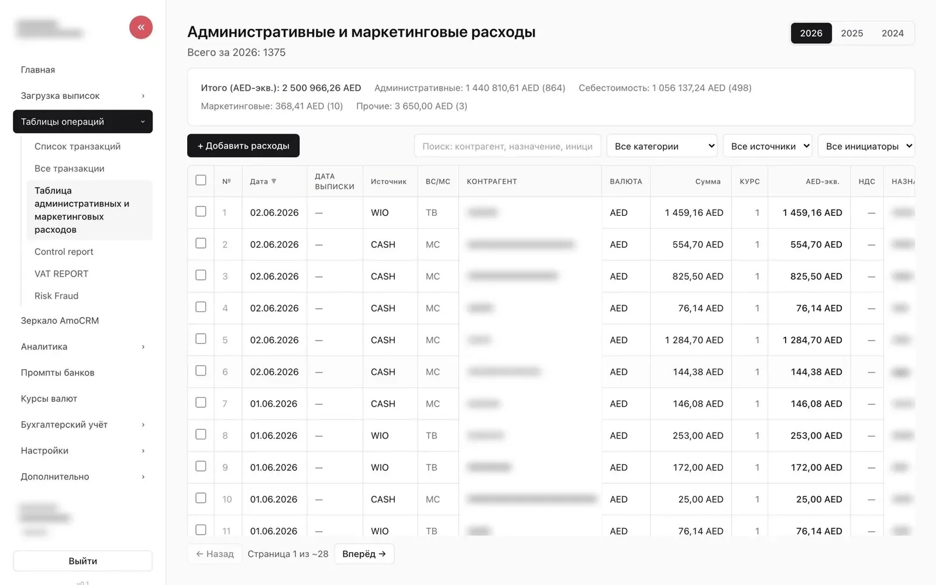
Task: Open Control report page
Action: coord(90,252)
